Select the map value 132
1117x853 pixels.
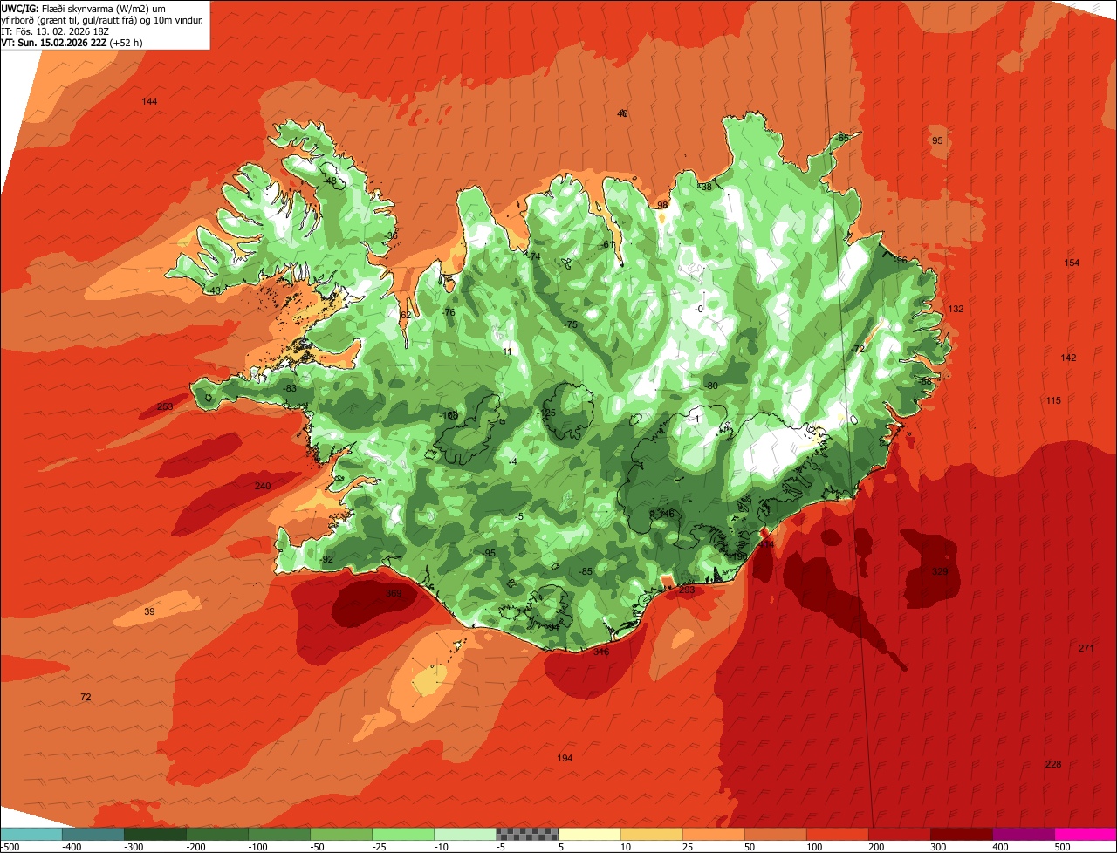(x=956, y=310)
